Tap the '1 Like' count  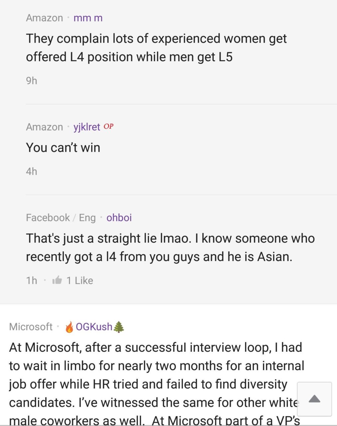80,281
